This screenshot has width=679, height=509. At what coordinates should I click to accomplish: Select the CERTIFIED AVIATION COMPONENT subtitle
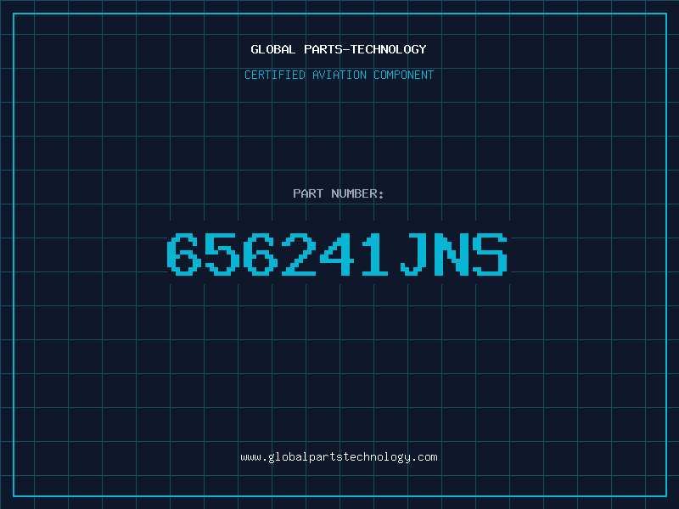339,75
